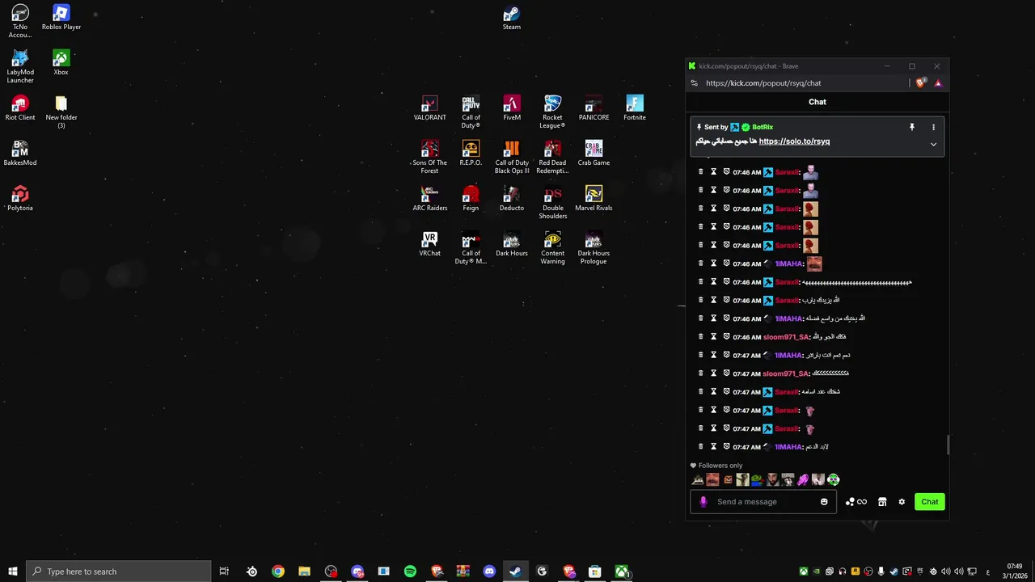Open File Explorer from the taskbar
Image resolution: width=1035 pixels, height=582 pixels.
point(304,571)
